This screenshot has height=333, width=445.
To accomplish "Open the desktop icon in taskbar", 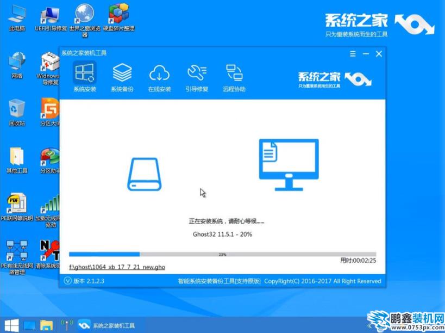I will point(29,325).
